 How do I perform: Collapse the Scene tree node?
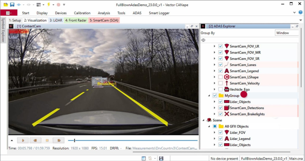(203, 120)
